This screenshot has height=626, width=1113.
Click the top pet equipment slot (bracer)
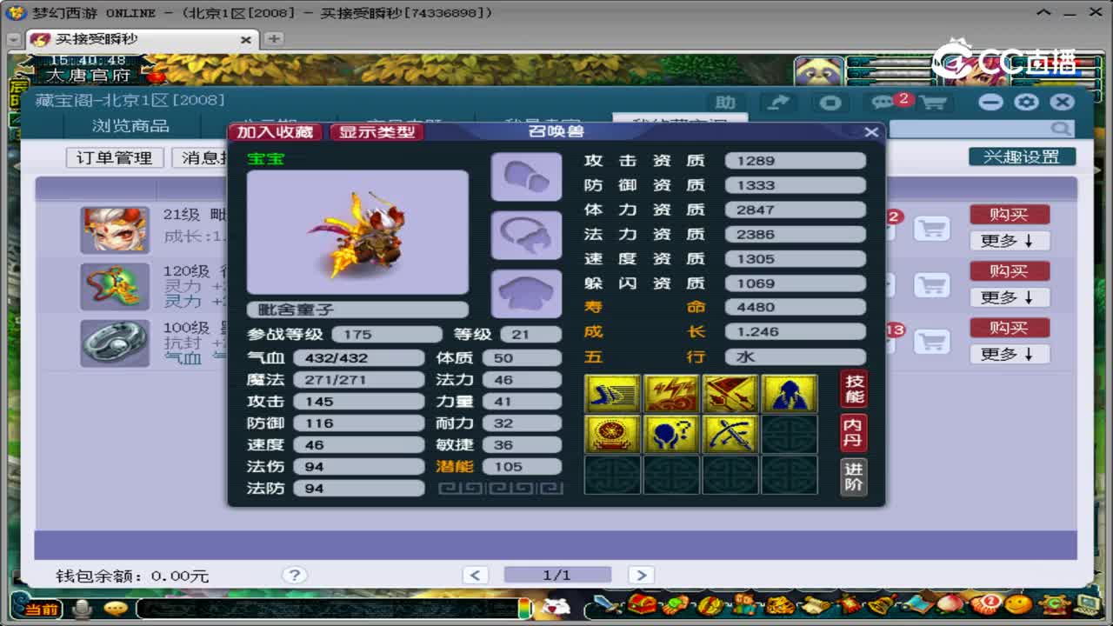click(x=526, y=177)
